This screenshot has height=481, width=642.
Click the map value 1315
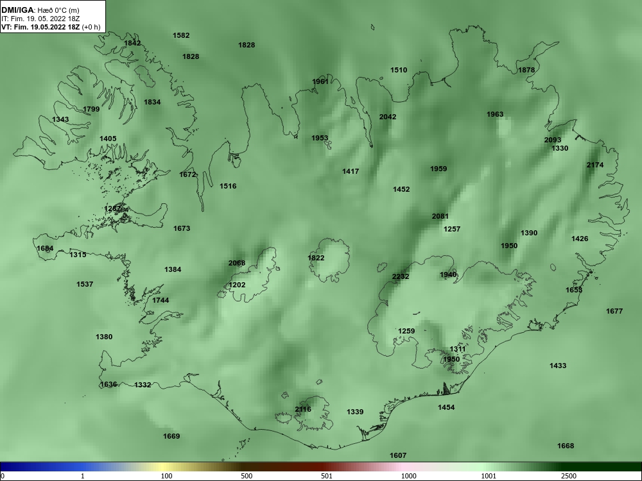(x=78, y=255)
